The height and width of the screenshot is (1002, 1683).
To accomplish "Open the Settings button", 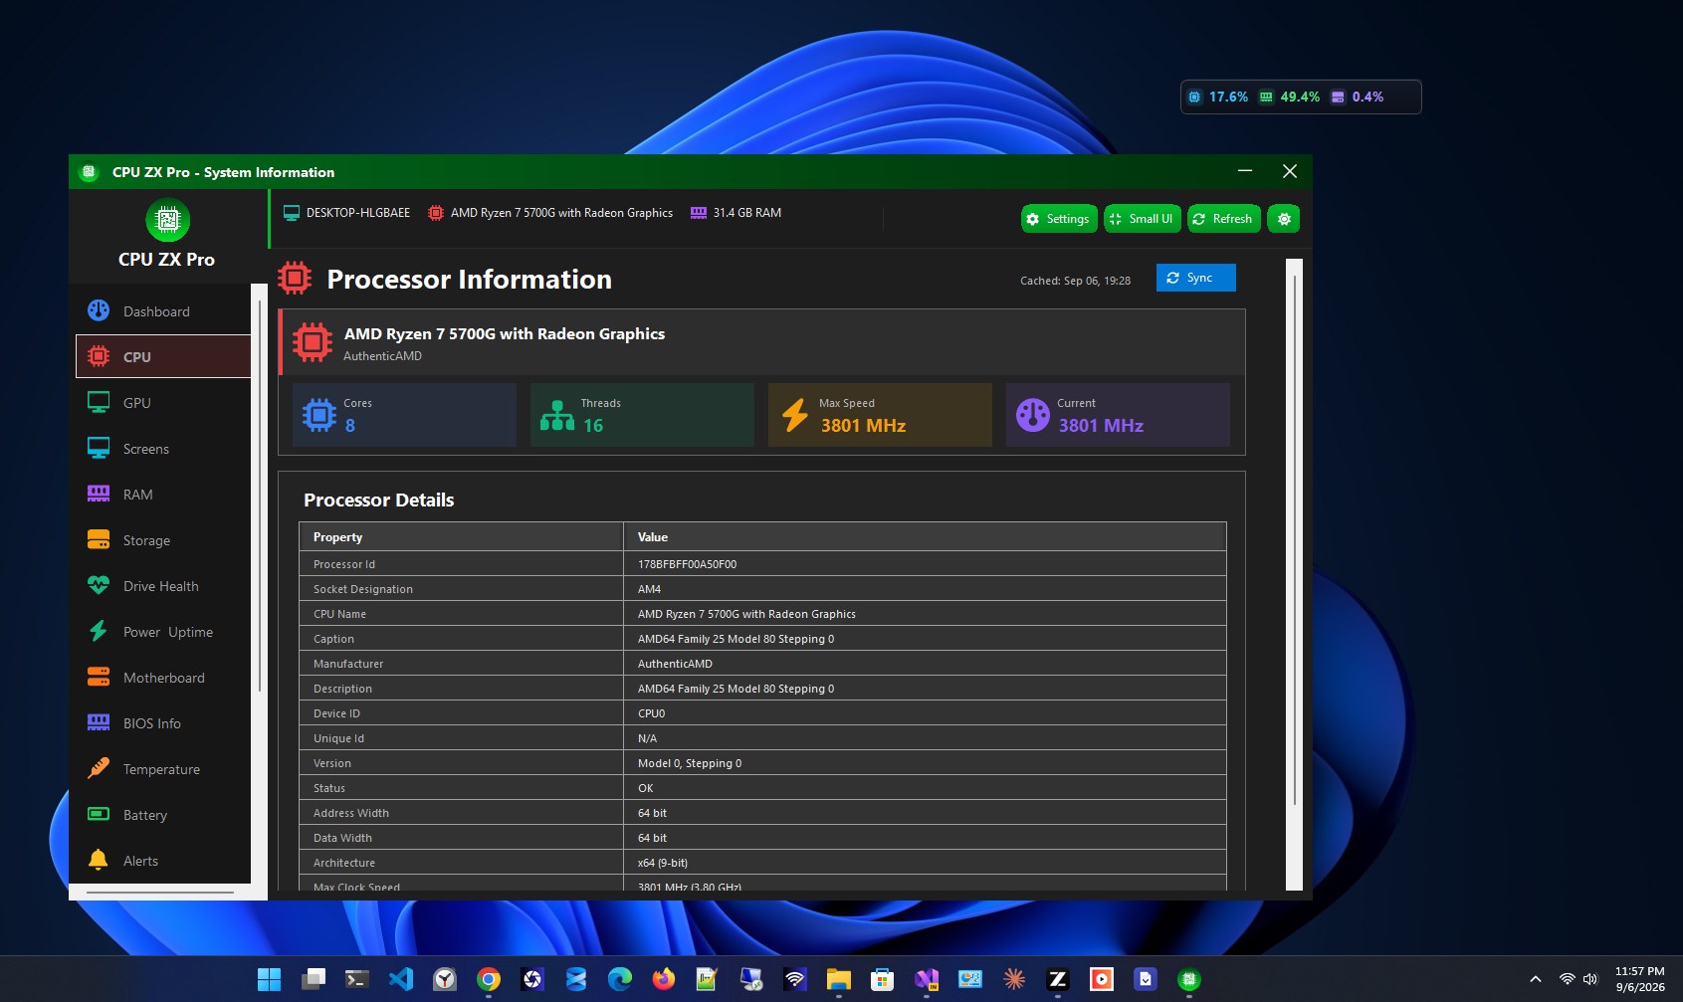I will tap(1059, 219).
